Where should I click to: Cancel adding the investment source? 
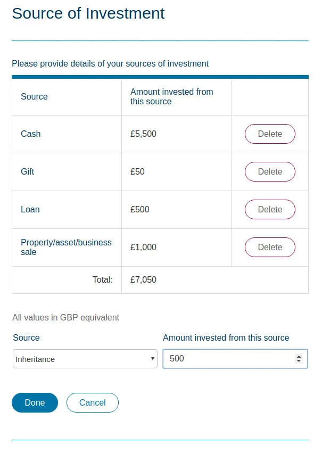tap(93, 403)
